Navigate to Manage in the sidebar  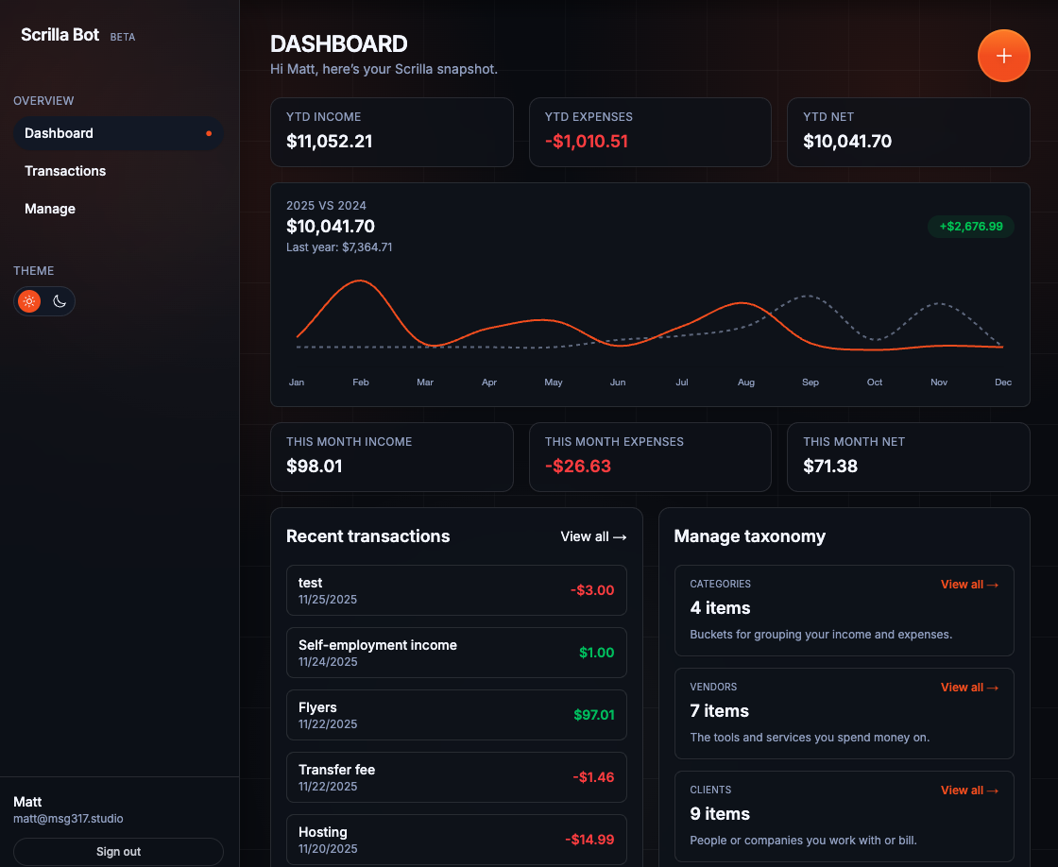point(50,209)
